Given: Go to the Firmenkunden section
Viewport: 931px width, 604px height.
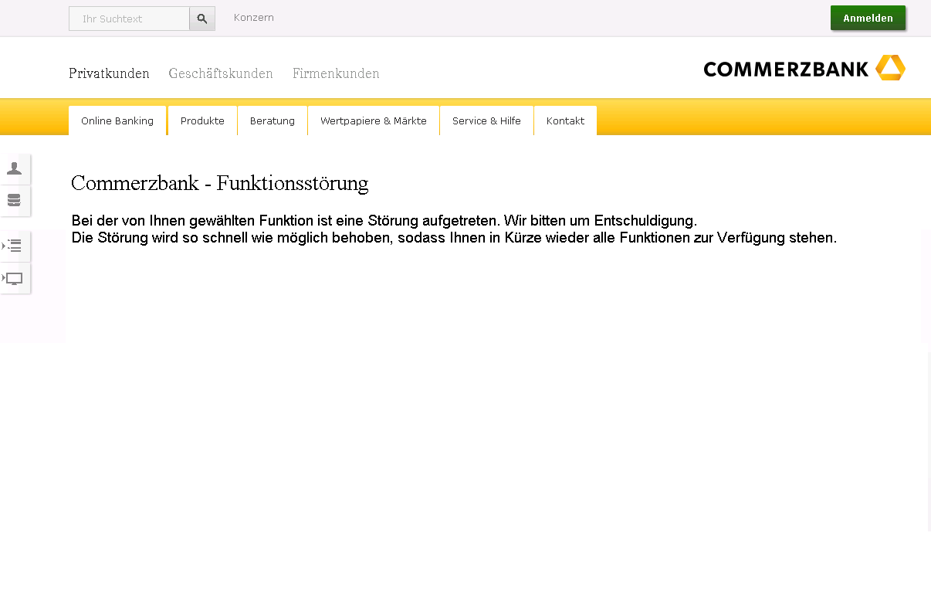Looking at the screenshot, I should point(336,73).
